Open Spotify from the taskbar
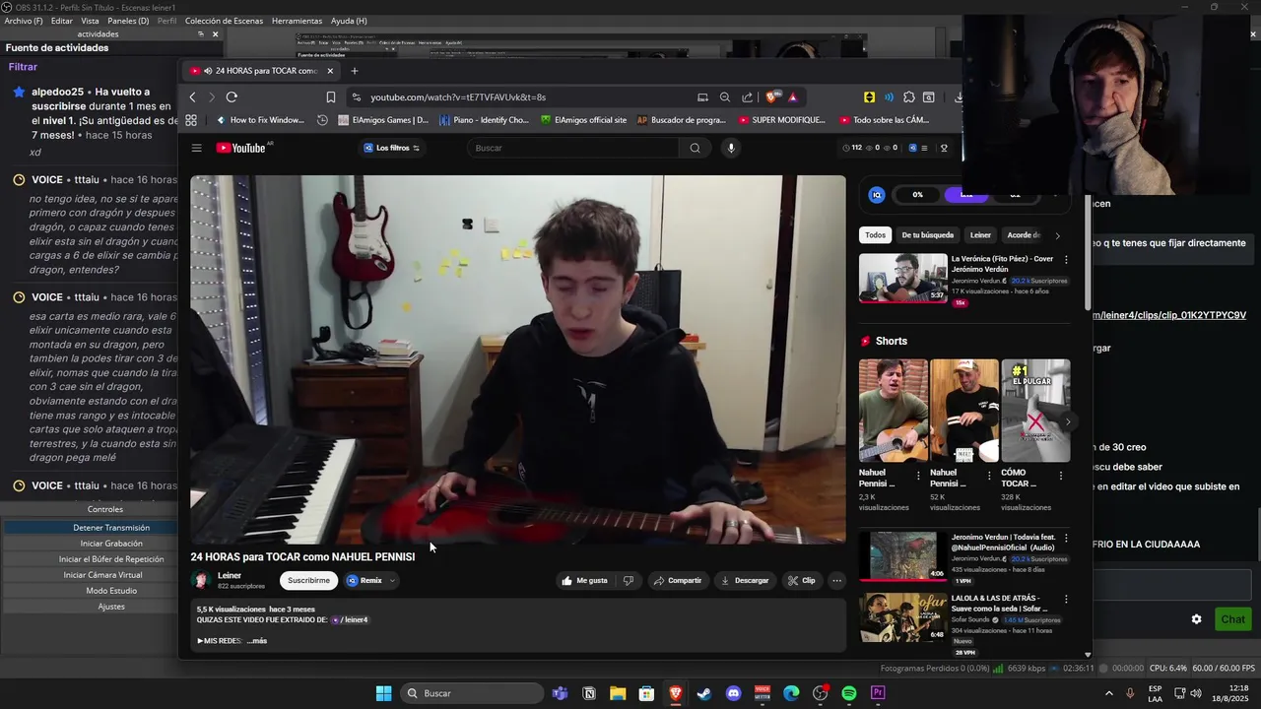This screenshot has height=709, width=1261. (848, 693)
